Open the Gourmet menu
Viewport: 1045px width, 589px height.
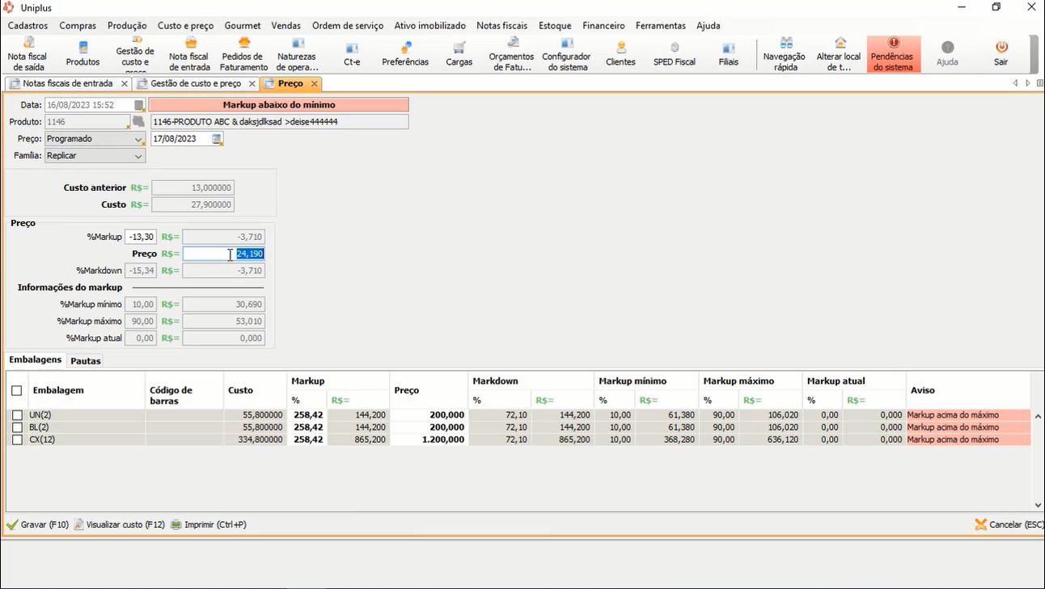point(243,26)
